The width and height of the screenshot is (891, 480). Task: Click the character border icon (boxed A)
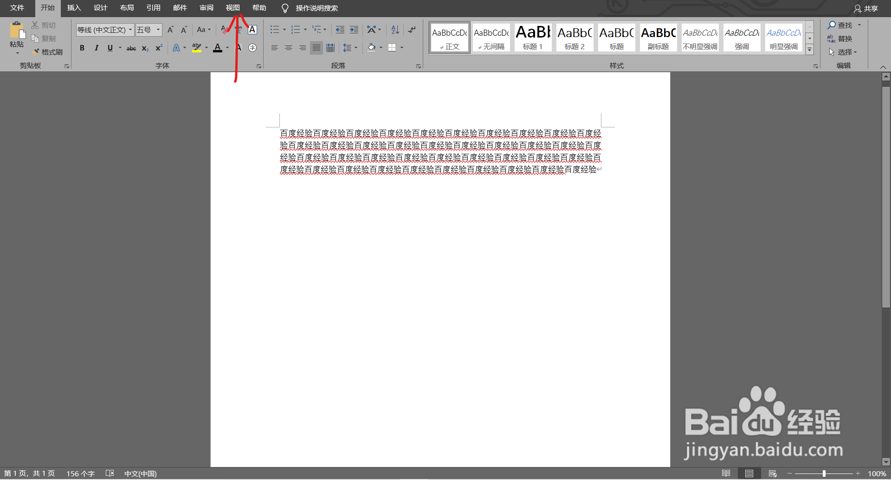point(252,30)
